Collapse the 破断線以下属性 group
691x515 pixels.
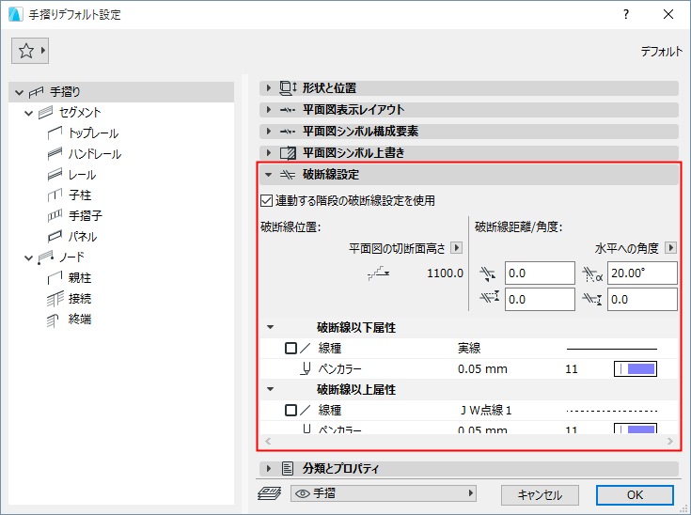(x=271, y=327)
